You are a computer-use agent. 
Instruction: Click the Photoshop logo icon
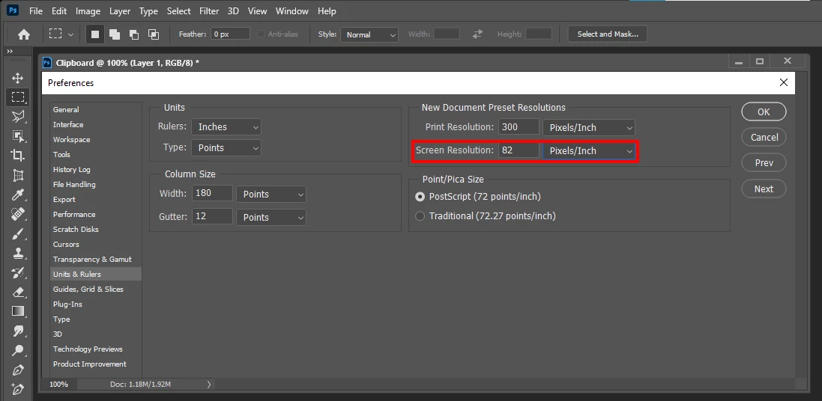(x=13, y=10)
